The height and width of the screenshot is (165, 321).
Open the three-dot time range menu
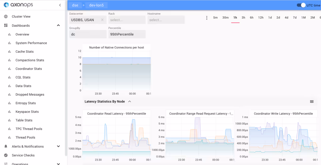(x=207, y=18)
